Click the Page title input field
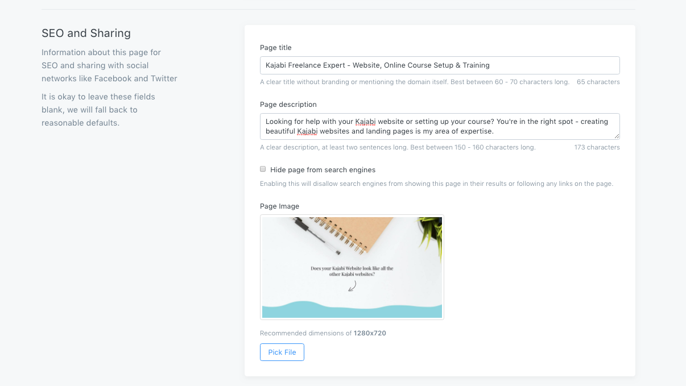686x386 pixels. tap(439, 65)
